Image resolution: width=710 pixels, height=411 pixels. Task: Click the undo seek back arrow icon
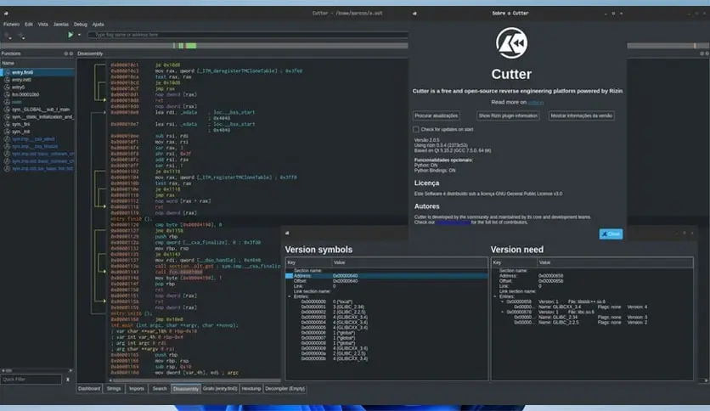coord(8,35)
